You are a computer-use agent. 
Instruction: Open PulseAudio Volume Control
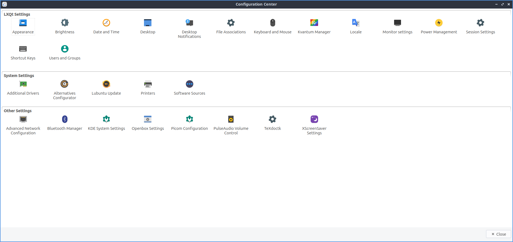[x=231, y=120]
